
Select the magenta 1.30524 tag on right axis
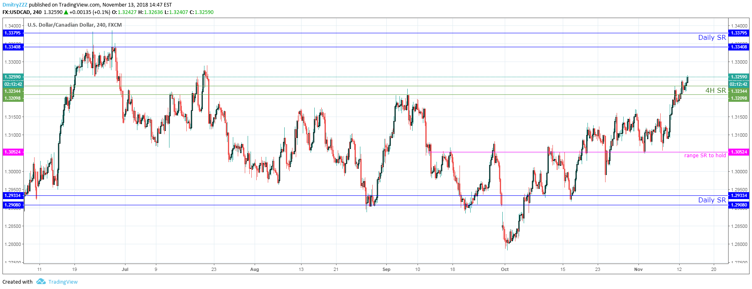[x=739, y=152]
